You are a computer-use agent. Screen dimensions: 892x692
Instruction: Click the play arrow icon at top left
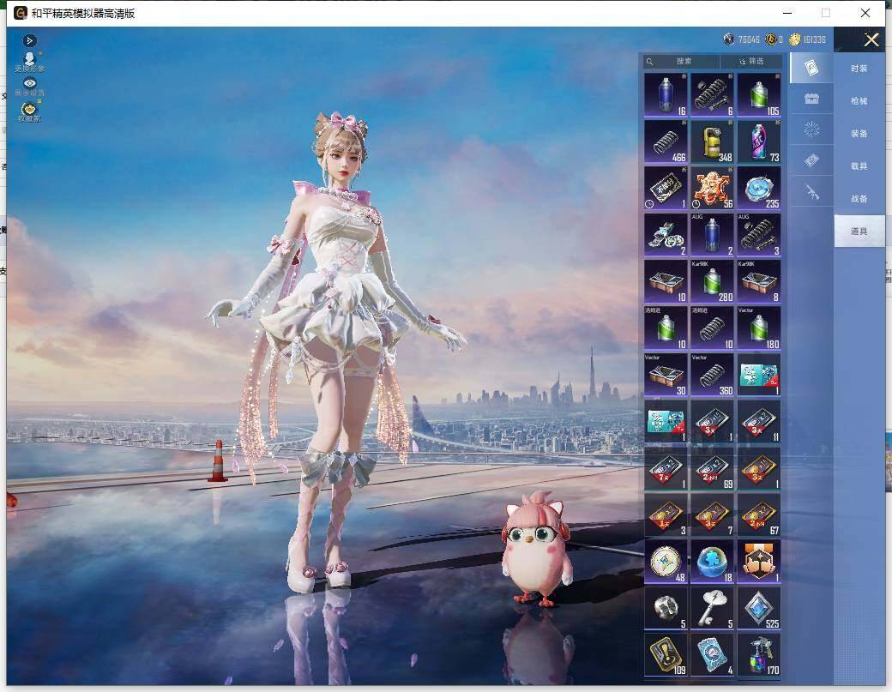pos(29,40)
